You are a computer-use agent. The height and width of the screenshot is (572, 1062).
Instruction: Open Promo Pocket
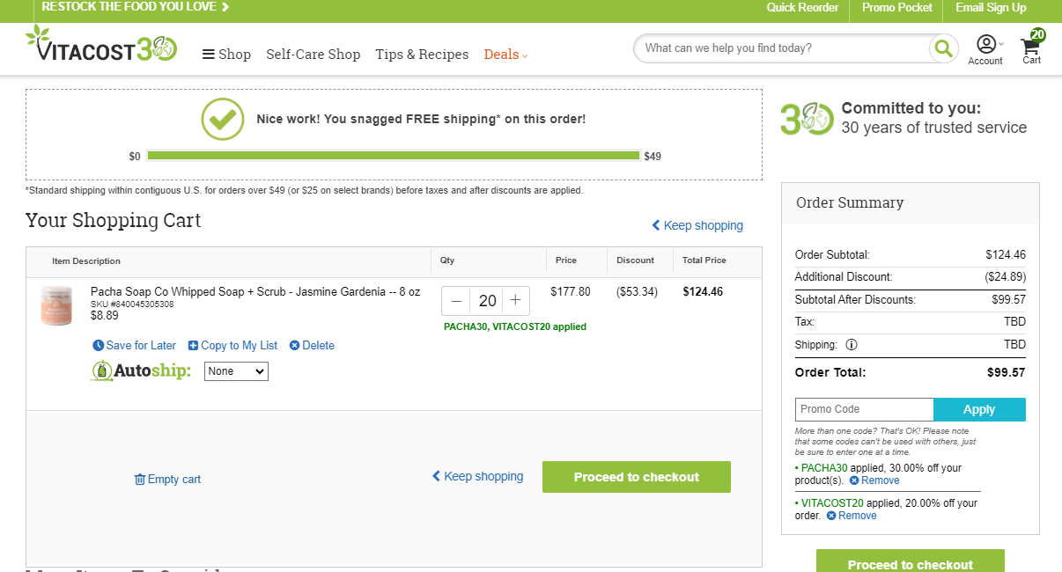(x=896, y=8)
